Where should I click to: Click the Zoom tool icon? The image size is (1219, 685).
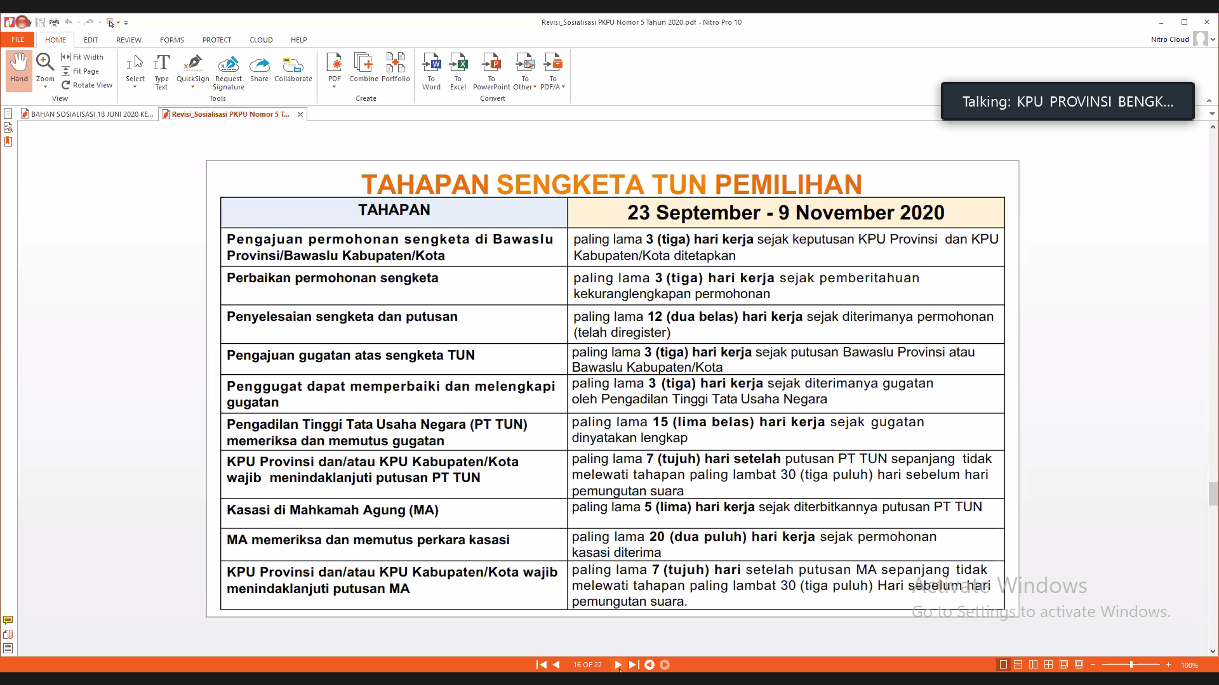click(x=44, y=63)
